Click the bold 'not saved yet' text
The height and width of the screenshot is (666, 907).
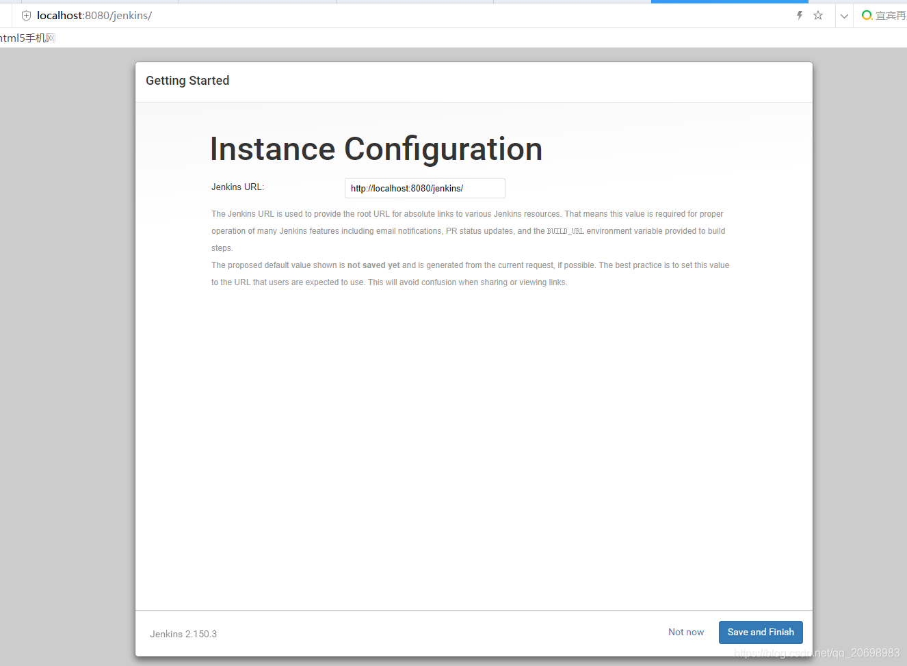pos(373,265)
